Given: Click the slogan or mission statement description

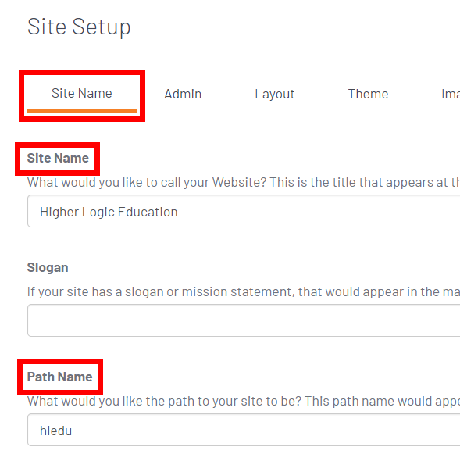Looking at the screenshot, I should (244, 292).
